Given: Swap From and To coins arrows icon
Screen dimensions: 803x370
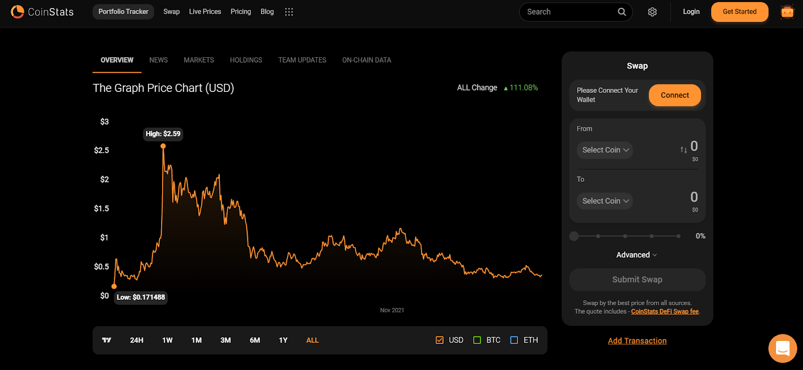Looking at the screenshot, I should click(x=684, y=150).
